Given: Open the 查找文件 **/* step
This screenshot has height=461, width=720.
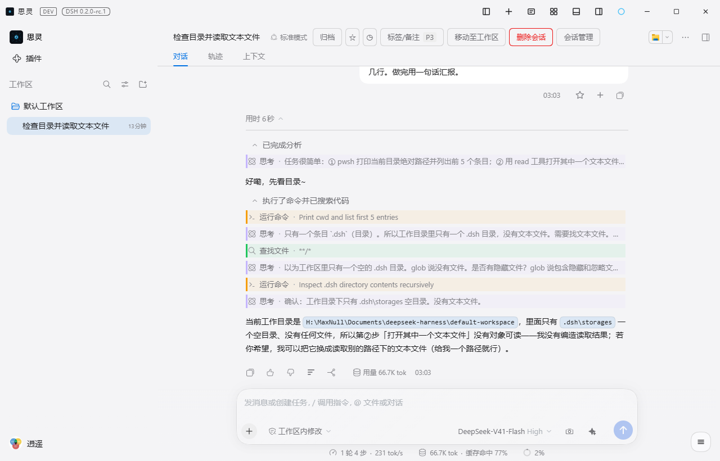Looking at the screenshot, I should point(435,251).
